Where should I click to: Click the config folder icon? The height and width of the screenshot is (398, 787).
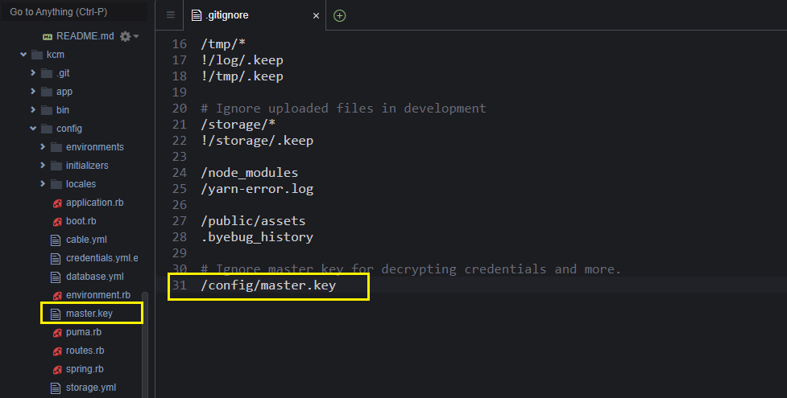47,129
